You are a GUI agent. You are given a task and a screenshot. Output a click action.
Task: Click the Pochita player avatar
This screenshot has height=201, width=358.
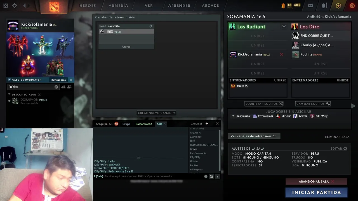coord(296,54)
